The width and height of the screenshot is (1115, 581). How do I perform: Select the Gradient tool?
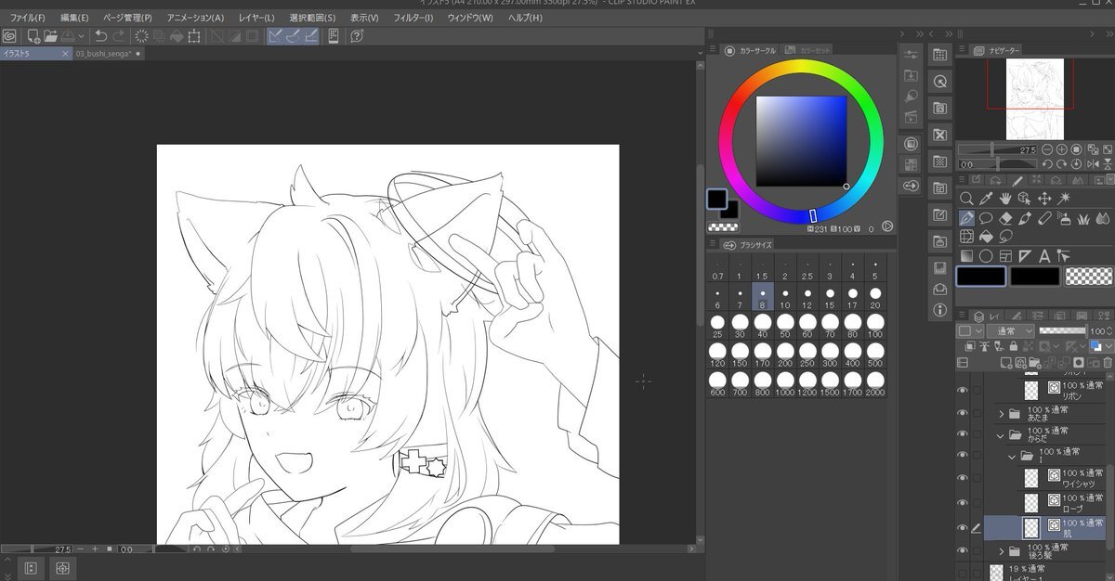(x=966, y=256)
